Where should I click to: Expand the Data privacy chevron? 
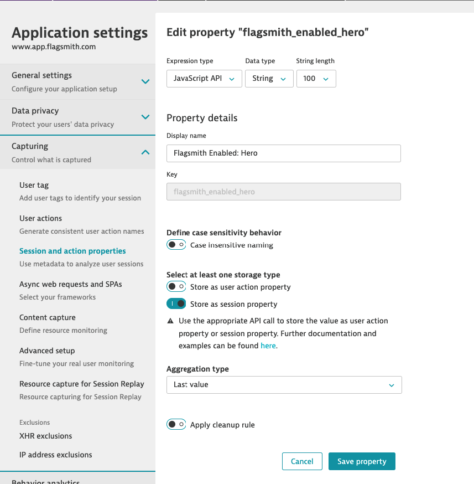pyautogui.click(x=145, y=117)
